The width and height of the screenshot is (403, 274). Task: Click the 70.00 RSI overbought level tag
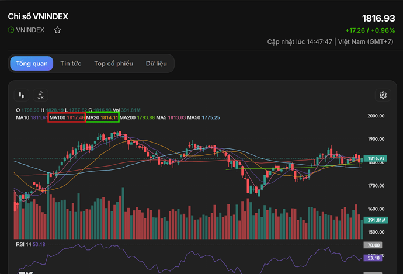373,245
